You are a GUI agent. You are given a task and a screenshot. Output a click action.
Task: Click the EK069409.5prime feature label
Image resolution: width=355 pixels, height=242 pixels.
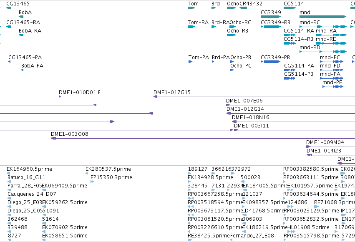[65, 186]
